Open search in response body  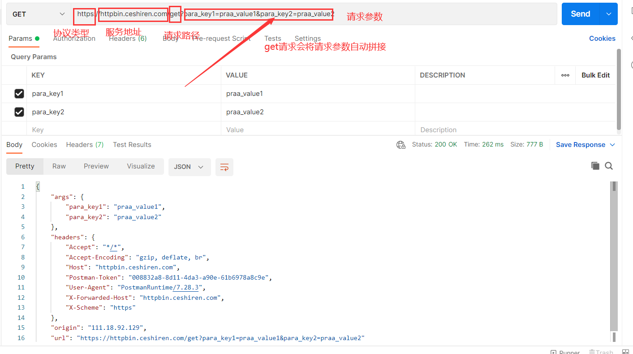point(609,166)
